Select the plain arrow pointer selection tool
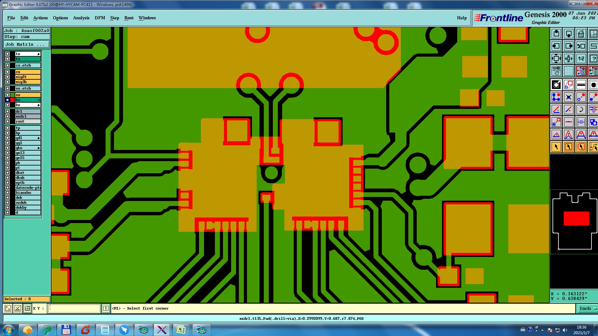Screen dimensions: 598x336 tap(556, 147)
